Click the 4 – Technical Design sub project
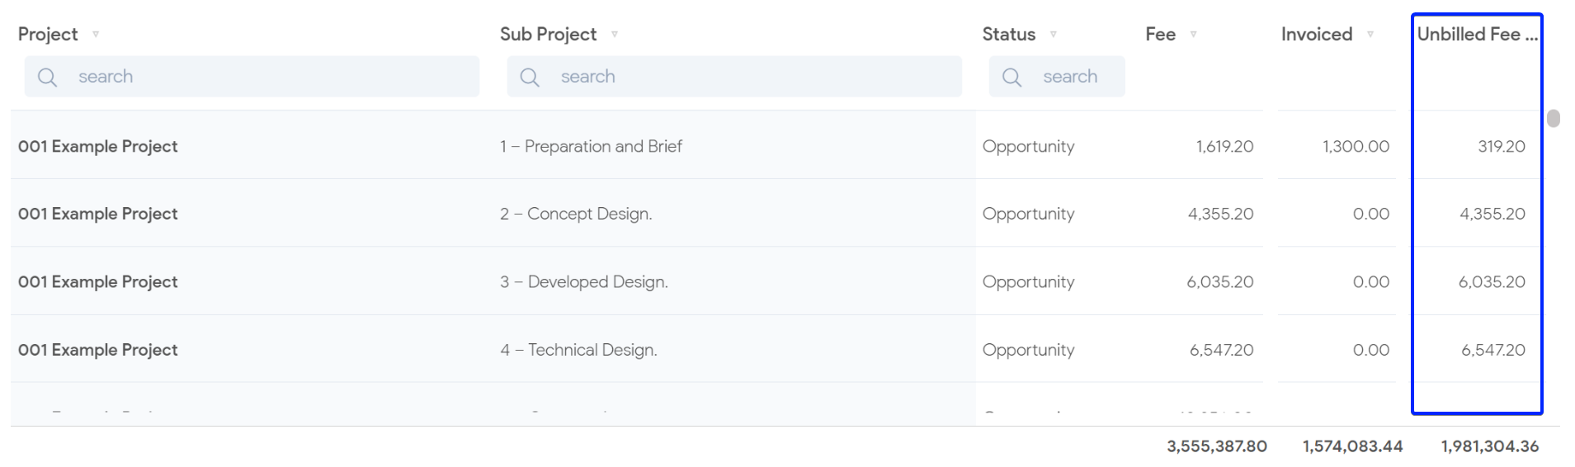The width and height of the screenshot is (1575, 467). coord(578,350)
